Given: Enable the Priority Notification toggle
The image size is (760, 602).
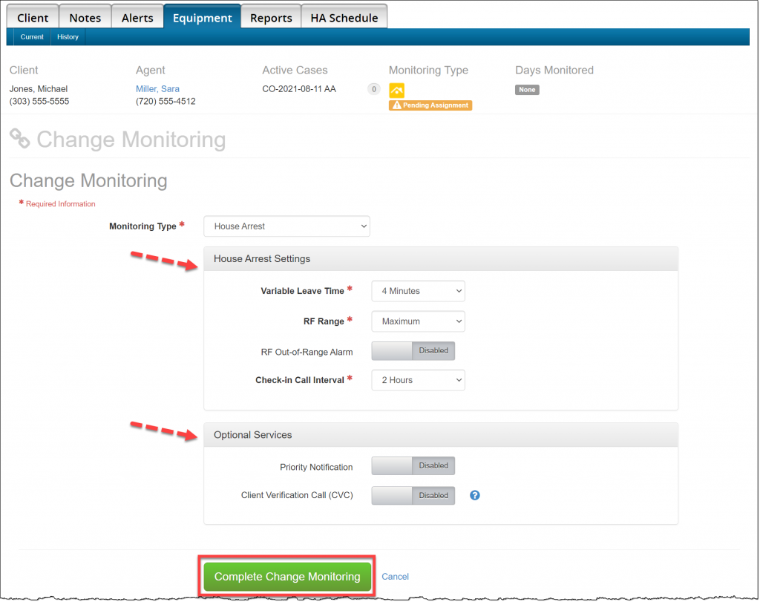Looking at the screenshot, I should tap(413, 465).
